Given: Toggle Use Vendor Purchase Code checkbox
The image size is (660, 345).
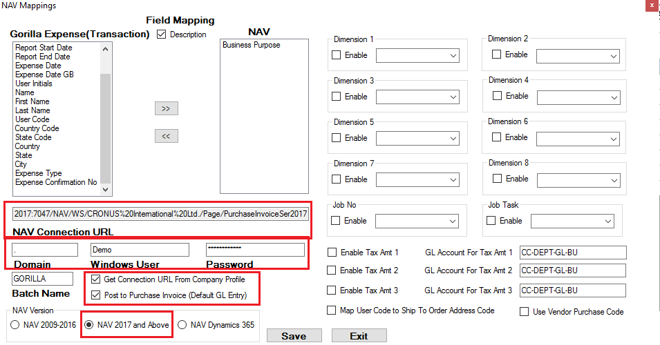Looking at the screenshot, I should 524,311.
